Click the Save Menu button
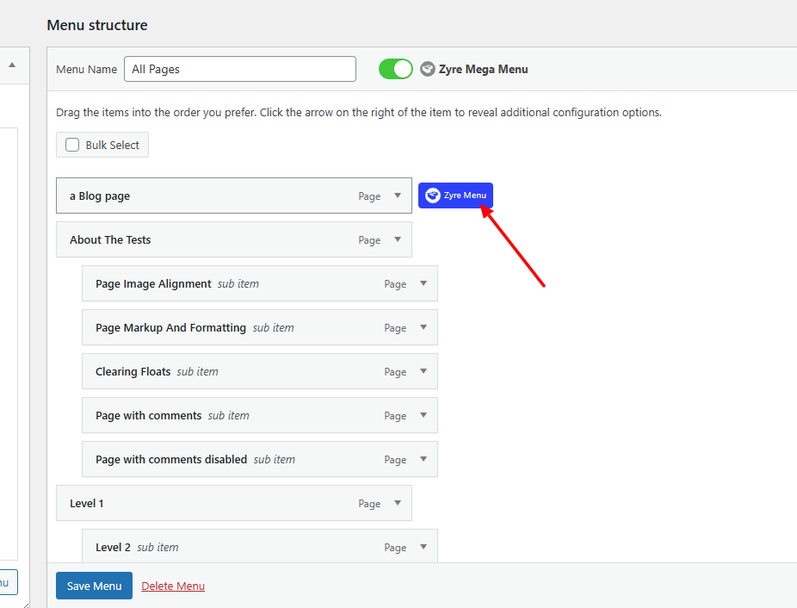The image size is (797, 608). [x=94, y=586]
